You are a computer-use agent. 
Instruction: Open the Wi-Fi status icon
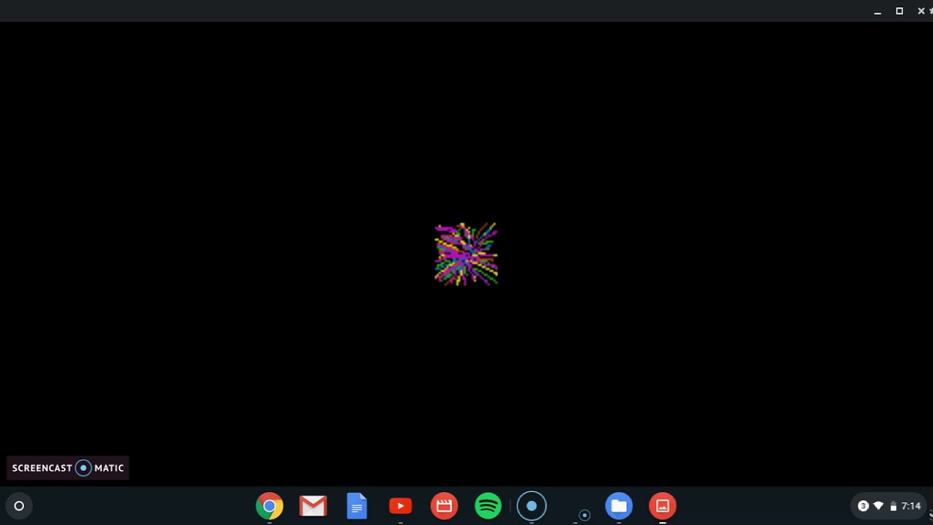point(878,506)
